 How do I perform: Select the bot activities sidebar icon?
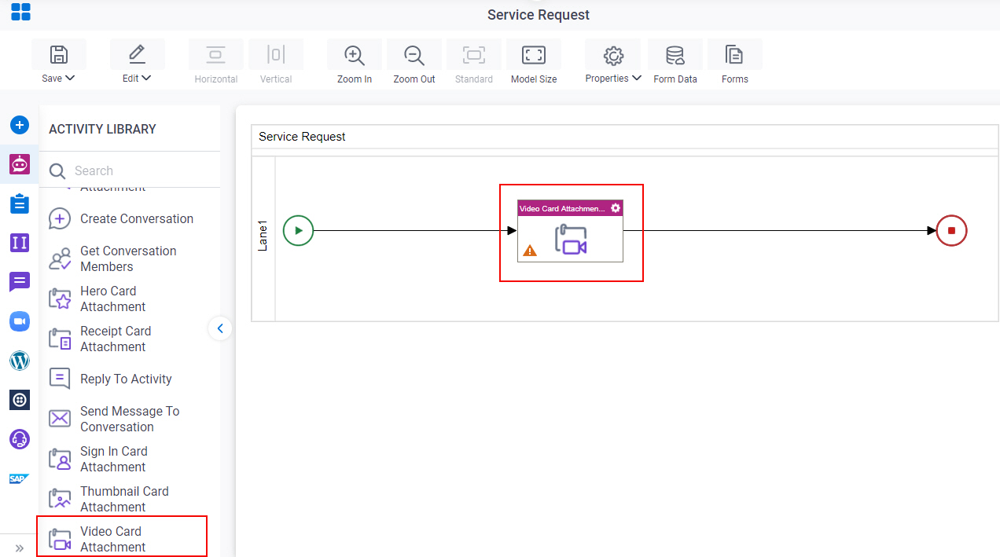(x=20, y=164)
